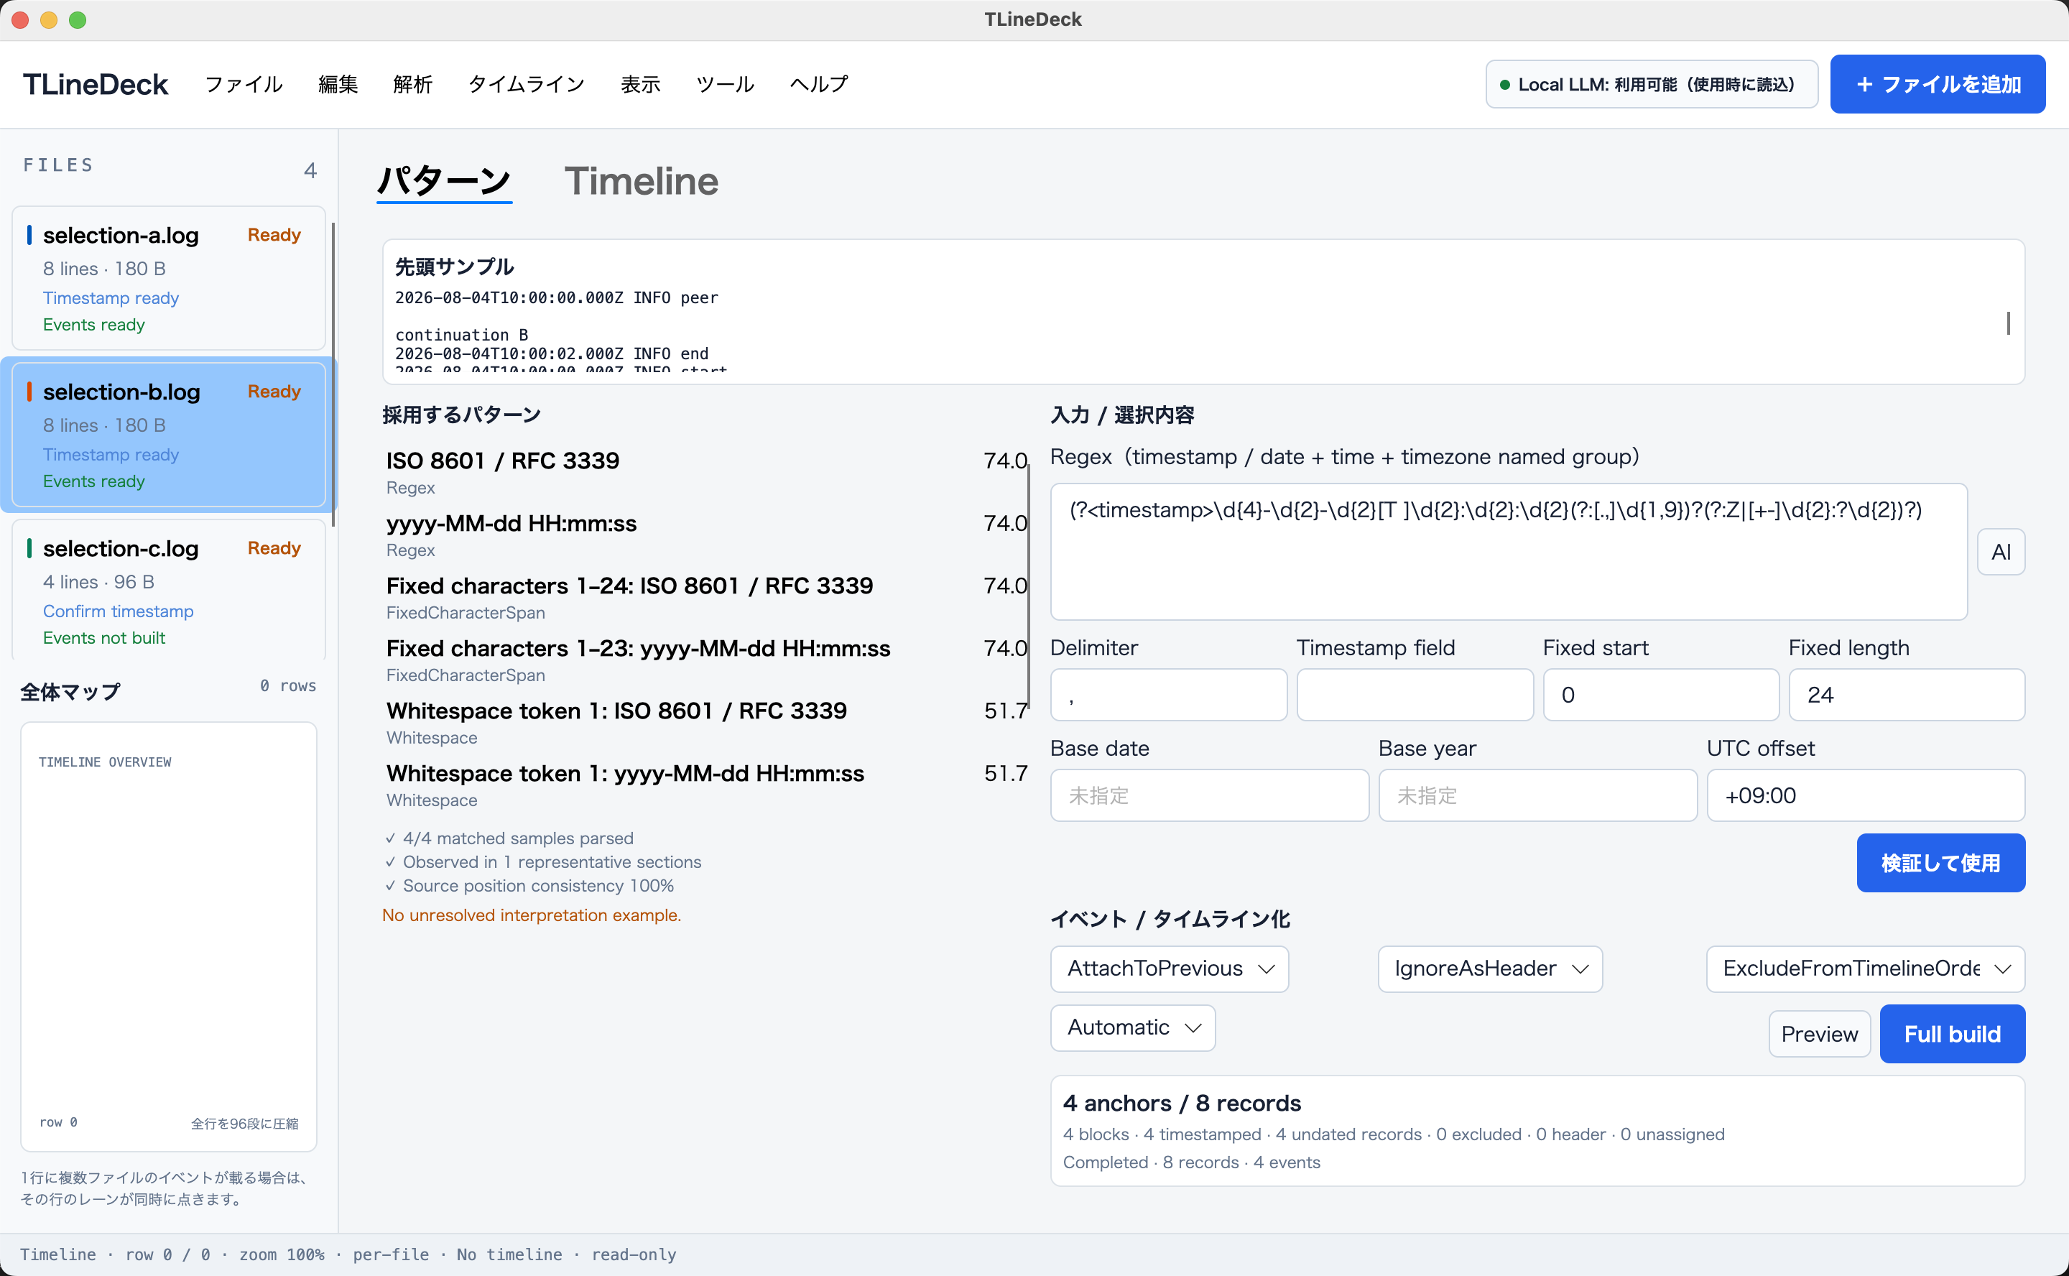The height and width of the screenshot is (1276, 2069).
Task: Select Whitespace token 1: ISO 8601 pattern
Action: point(705,722)
